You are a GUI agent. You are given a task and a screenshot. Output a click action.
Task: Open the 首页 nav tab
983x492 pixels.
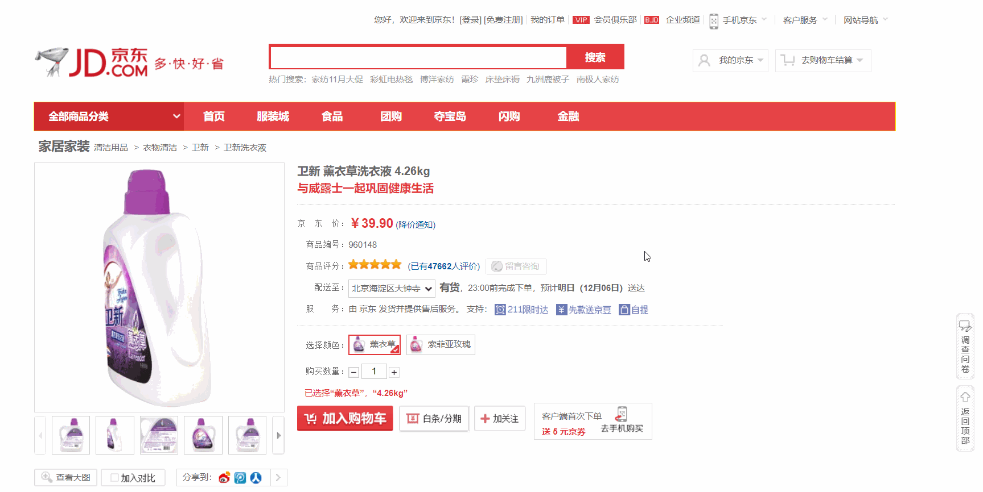tap(214, 116)
